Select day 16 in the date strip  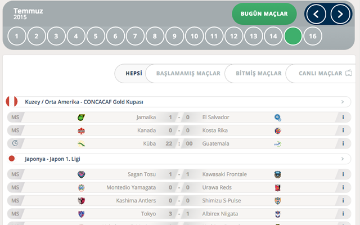coord(312,36)
